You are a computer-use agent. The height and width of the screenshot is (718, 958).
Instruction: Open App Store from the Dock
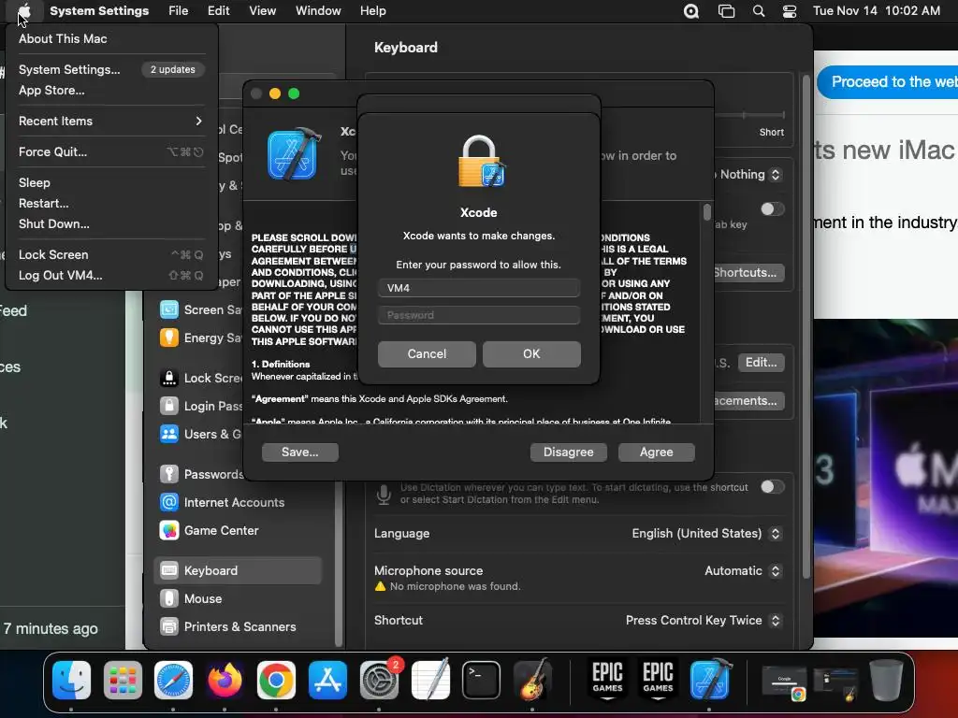pos(327,680)
